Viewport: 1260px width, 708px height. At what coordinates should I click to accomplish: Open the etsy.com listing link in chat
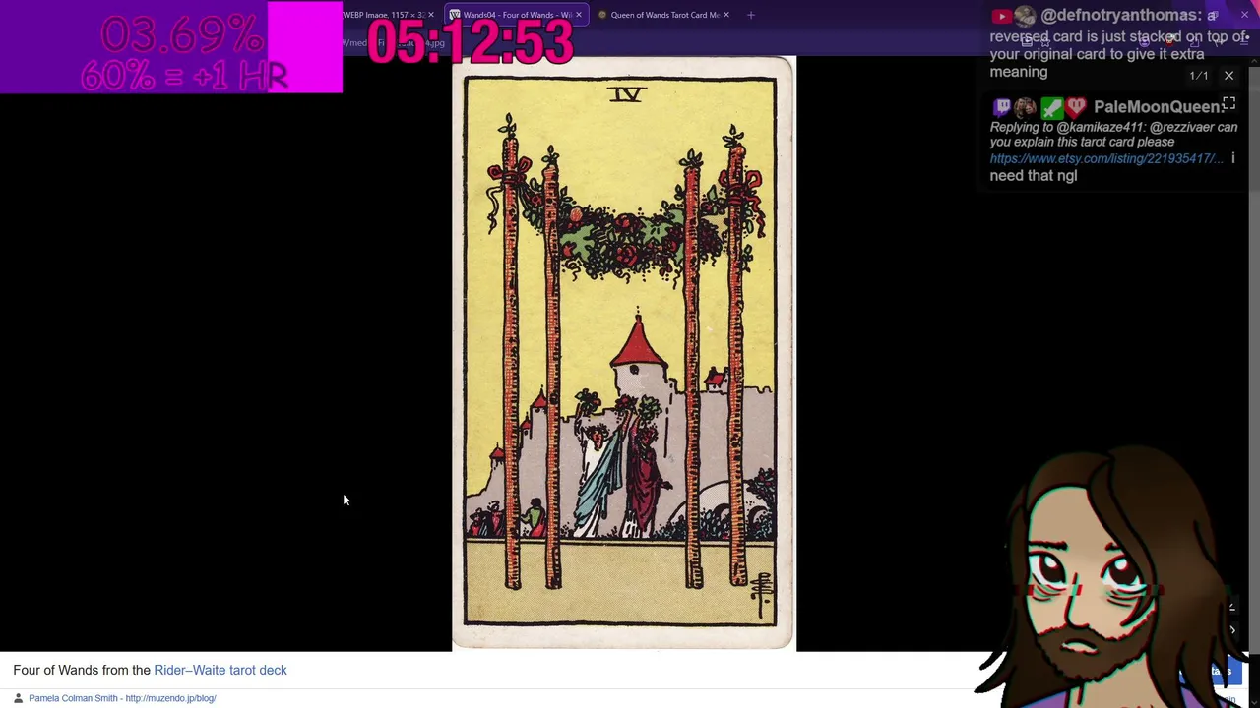pos(1106,158)
